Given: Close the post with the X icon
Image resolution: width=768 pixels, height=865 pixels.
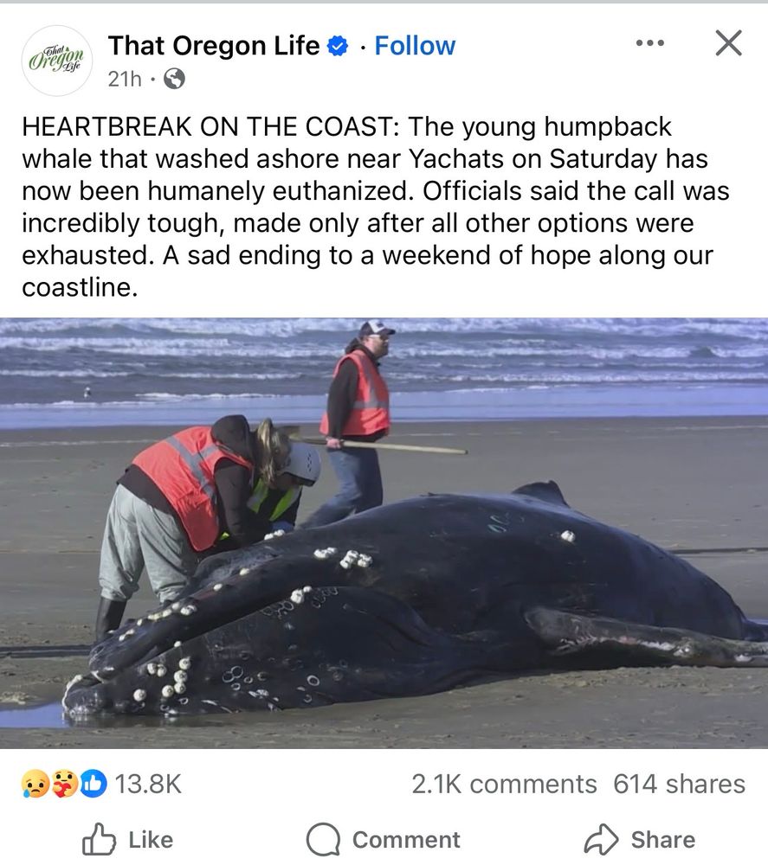Looking at the screenshot, I should coord(729,43).
